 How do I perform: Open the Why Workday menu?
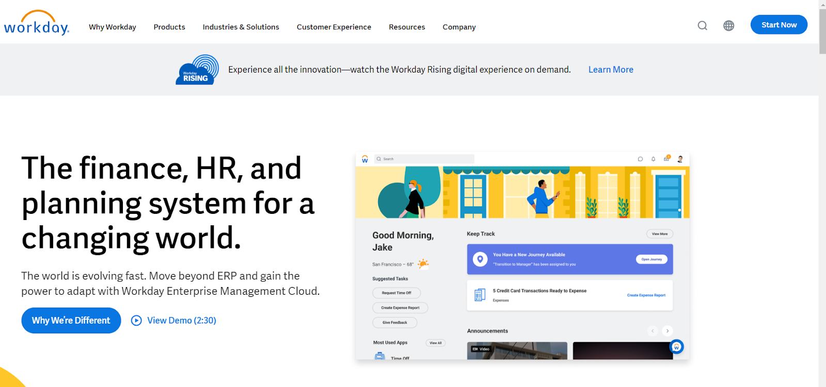(x=113, y=27)
